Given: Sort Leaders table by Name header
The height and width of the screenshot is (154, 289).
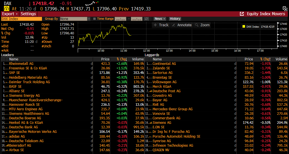Looking at the screenshot, I should click(x=14, y=59).
